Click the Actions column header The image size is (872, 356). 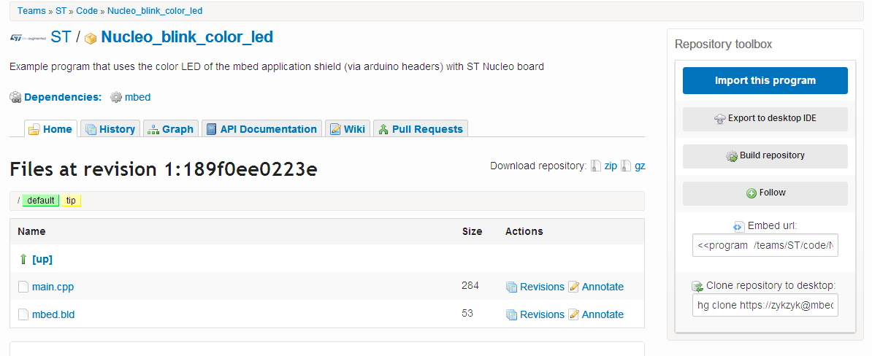524,231
